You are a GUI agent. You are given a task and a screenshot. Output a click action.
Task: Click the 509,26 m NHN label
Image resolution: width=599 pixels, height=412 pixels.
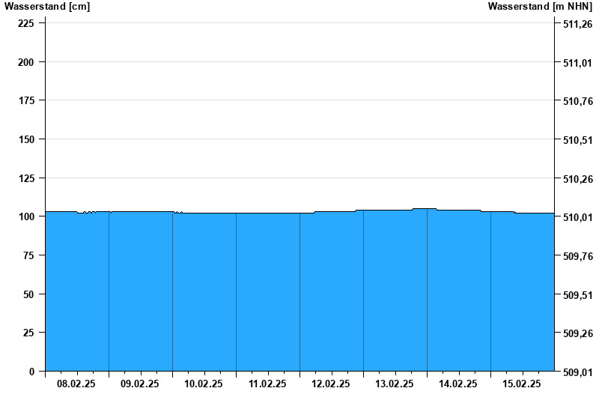pyautogui.click(x=577, y=333)
